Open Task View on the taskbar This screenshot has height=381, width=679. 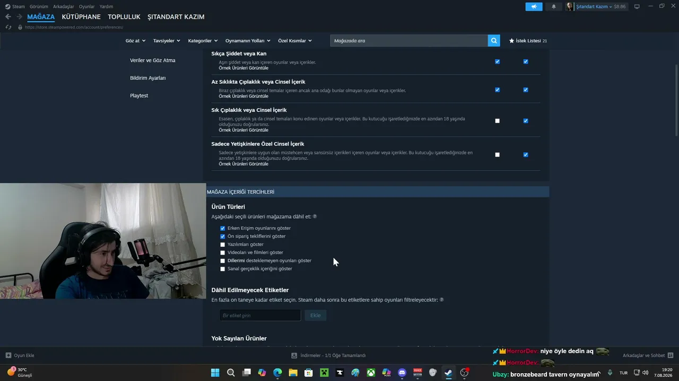click(x=246, y=373)
